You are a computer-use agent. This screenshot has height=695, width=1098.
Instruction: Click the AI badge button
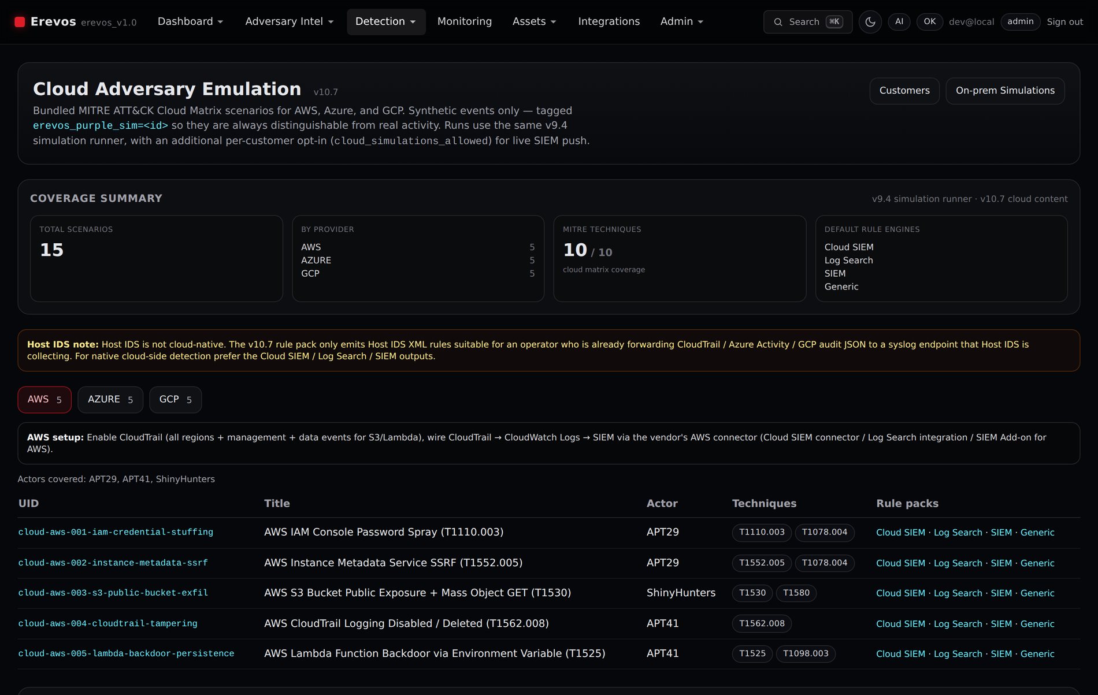[x=899, y=22]
